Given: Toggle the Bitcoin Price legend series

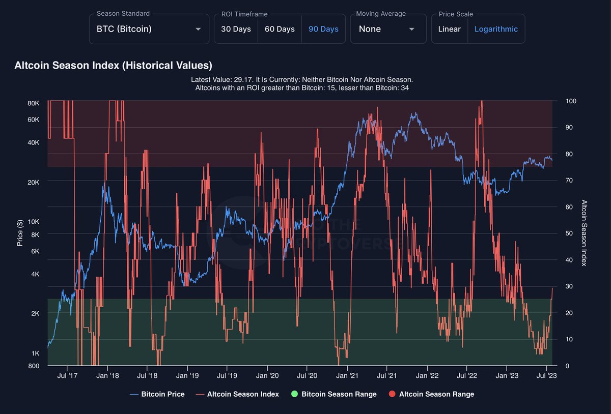Looking at the screenshot, I should pyautogui.click(x=157, y=394).
